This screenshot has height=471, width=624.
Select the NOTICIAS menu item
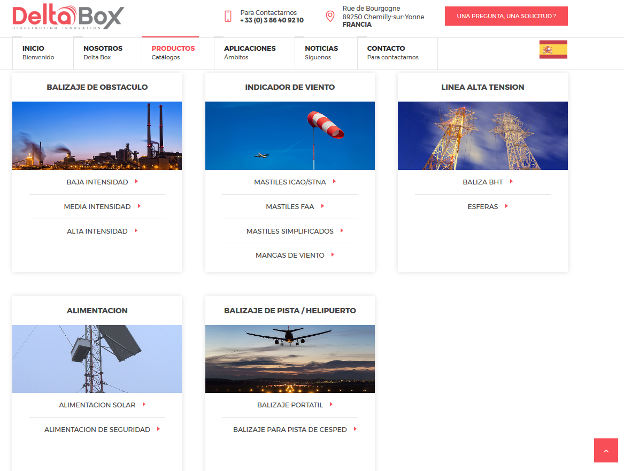coord(321,53)
